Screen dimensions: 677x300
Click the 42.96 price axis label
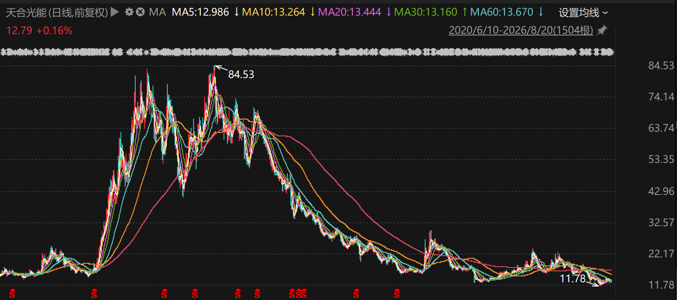coord(661,192)
